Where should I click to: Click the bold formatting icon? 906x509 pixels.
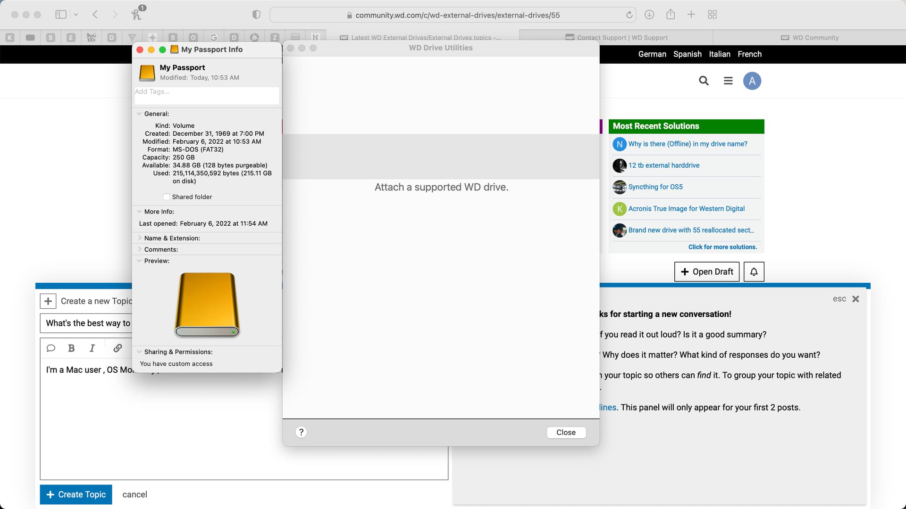71,348
